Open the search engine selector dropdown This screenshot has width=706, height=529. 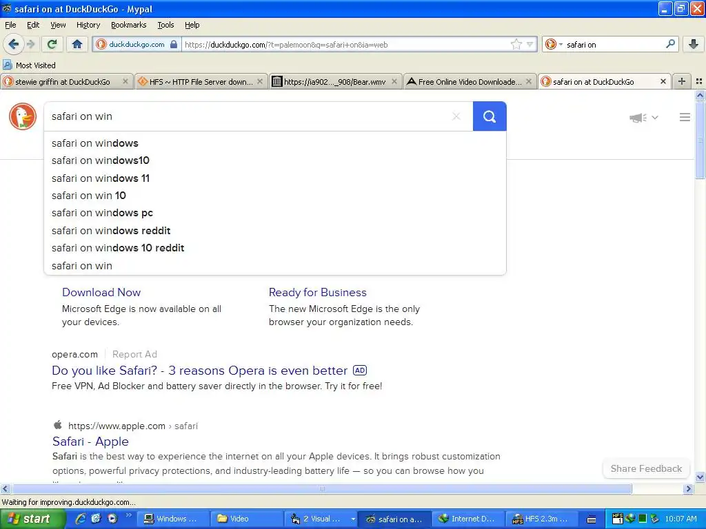(554, 44)
